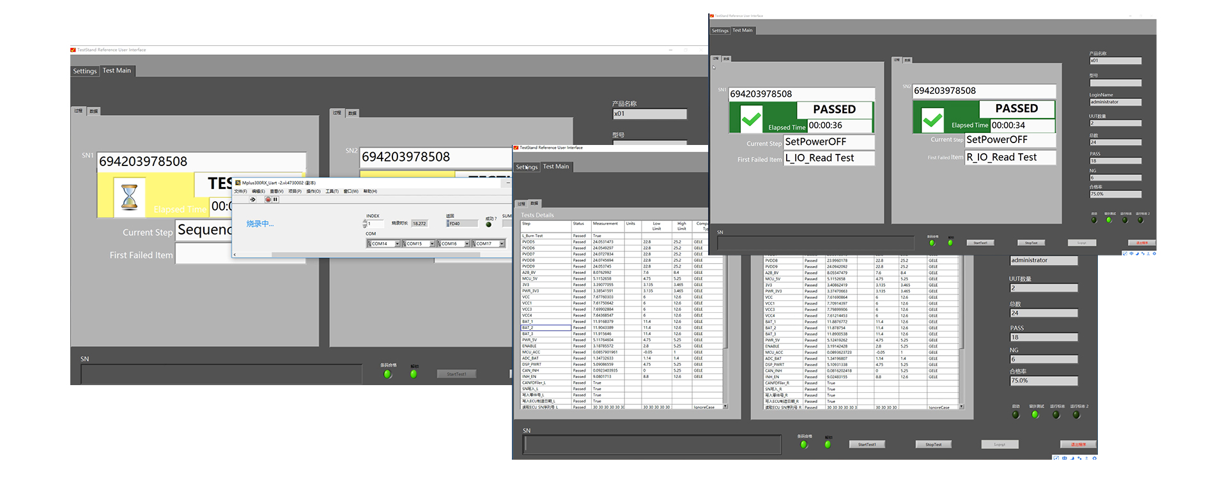
Task: Expand the COM17 port dropdown
Action: pyautogui.click(x=502, y=243)
